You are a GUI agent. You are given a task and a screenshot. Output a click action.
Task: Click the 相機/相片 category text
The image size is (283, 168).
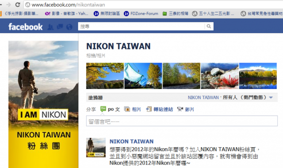coord(96,56)
